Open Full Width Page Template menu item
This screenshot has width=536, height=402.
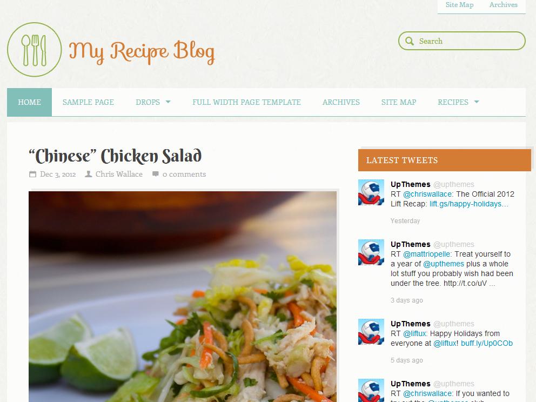click(246, 102)
